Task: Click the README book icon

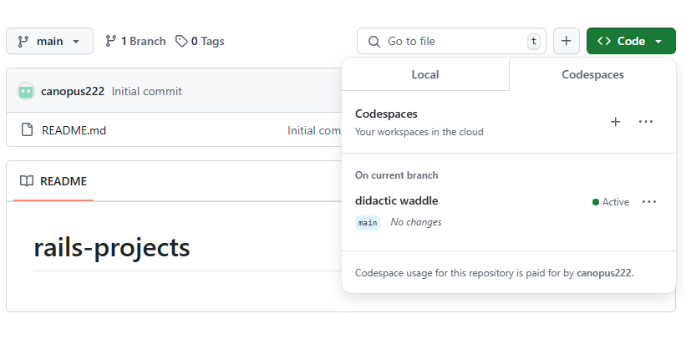Action: click(27, 181)
